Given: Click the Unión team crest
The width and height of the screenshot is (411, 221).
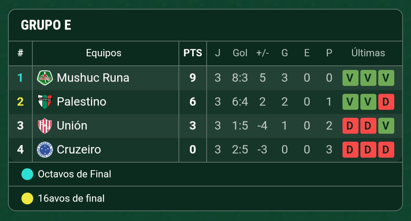Looking at the screenshot, I should (x=45, y=126).
